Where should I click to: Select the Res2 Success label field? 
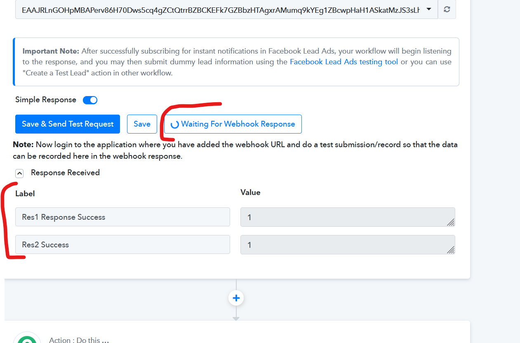[122, 244]
